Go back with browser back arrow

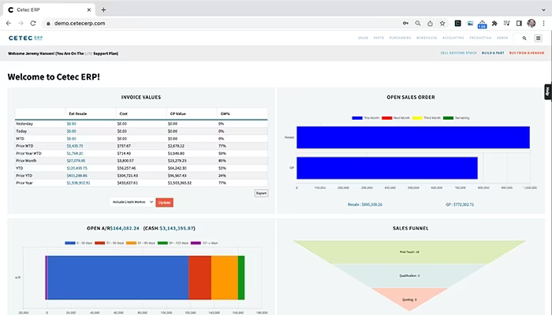pos(9,23)
